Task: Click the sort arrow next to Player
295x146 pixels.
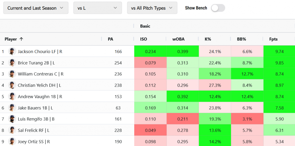Action: pos(21,39)
